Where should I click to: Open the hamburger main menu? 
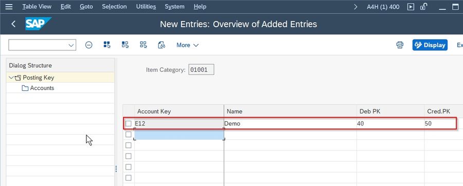(x=9, y=7)
